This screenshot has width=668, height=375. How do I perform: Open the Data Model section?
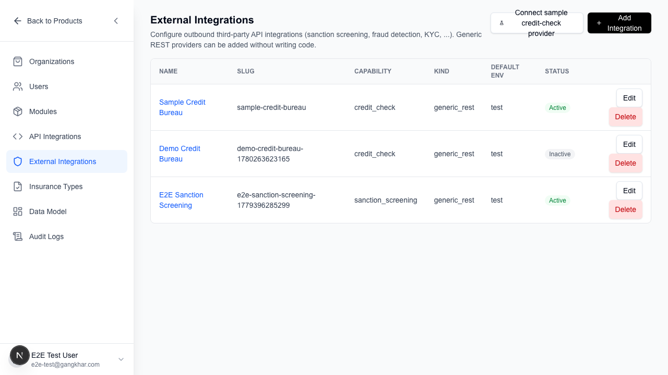tap(67, 211)
